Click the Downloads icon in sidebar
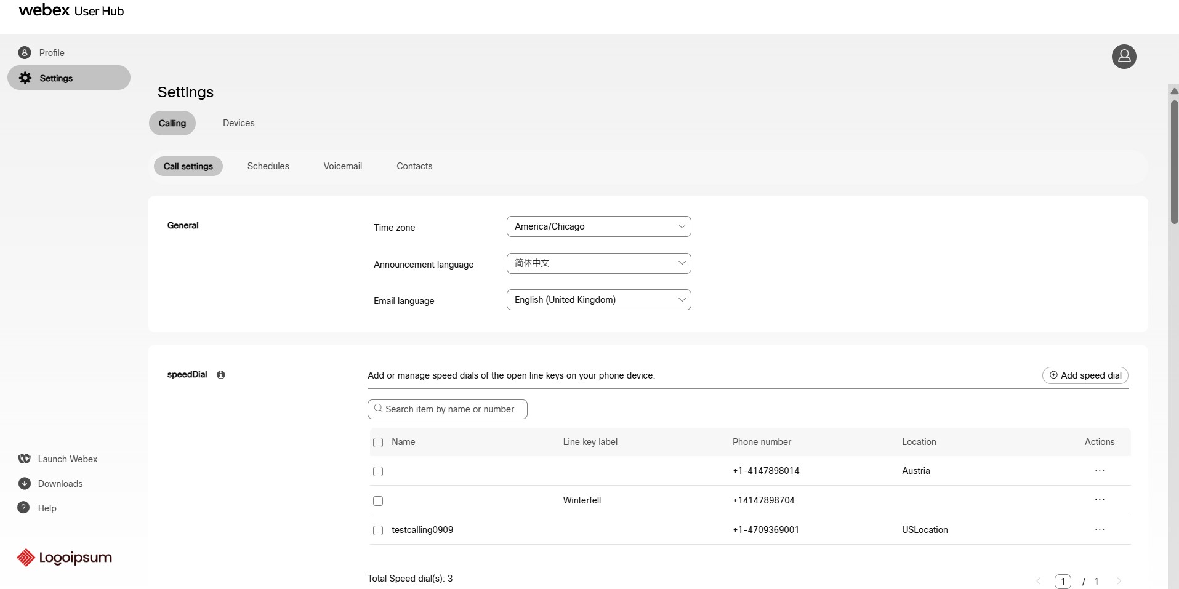 (24, 484)
